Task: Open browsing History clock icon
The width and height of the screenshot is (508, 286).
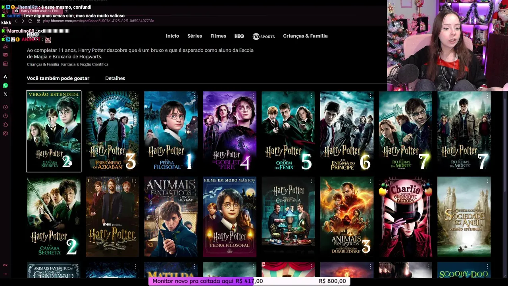Action: coord(5,116)
